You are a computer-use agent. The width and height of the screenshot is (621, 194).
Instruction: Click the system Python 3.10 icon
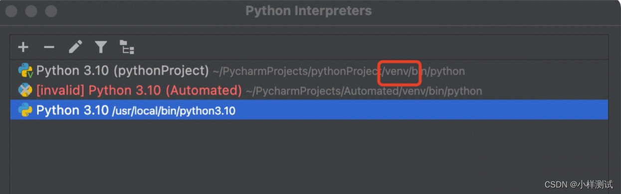coord(25,110)
